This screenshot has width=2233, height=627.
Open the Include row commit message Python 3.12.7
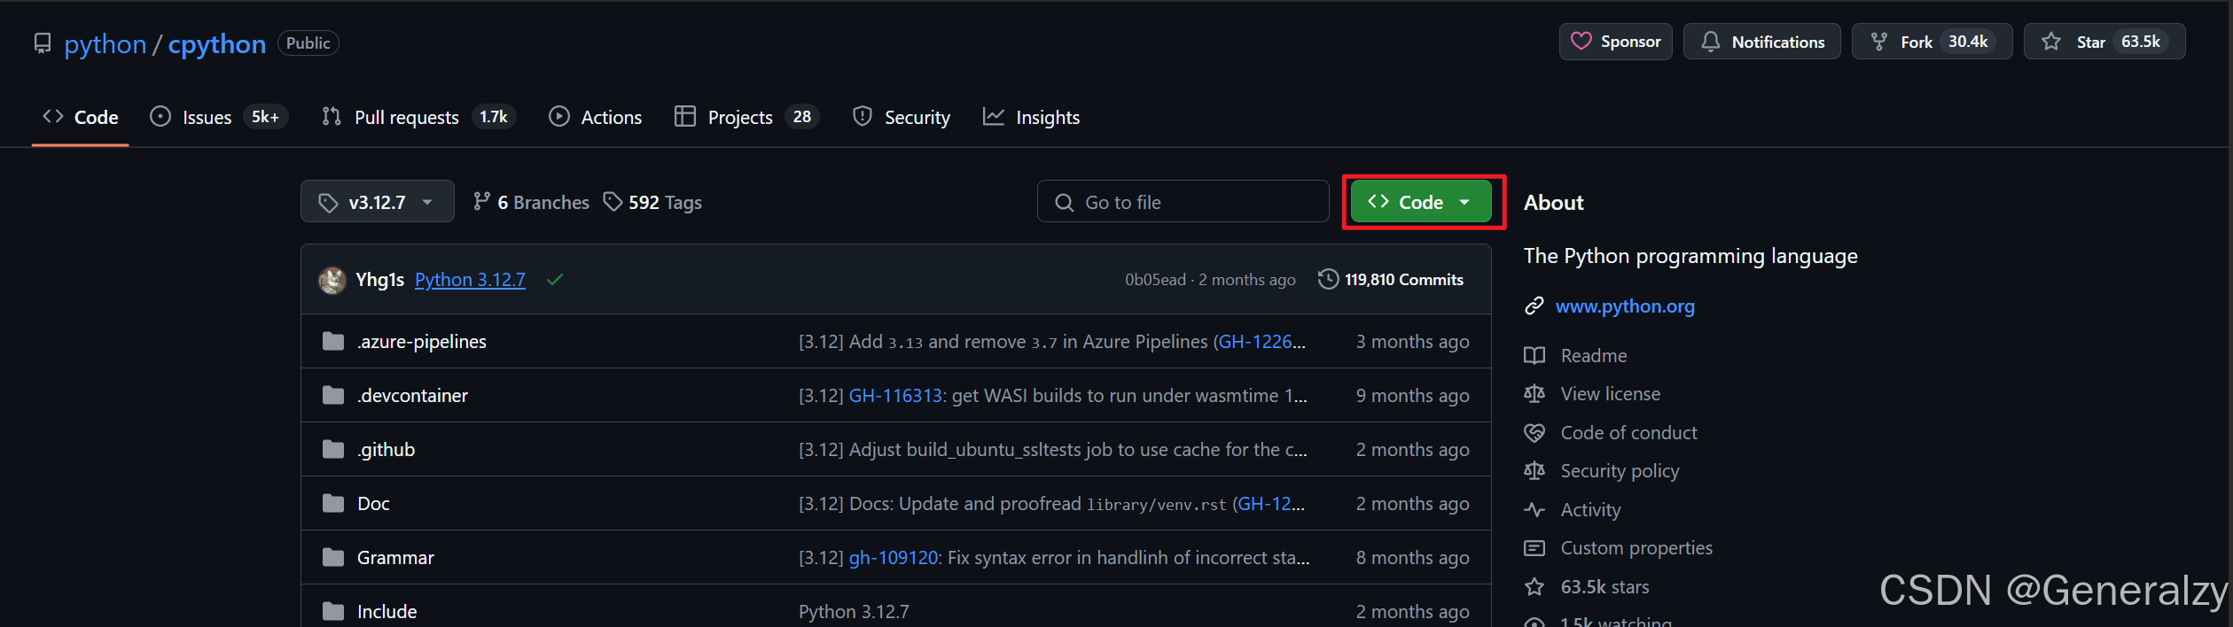pyautogui.click(x=854, y=612)
